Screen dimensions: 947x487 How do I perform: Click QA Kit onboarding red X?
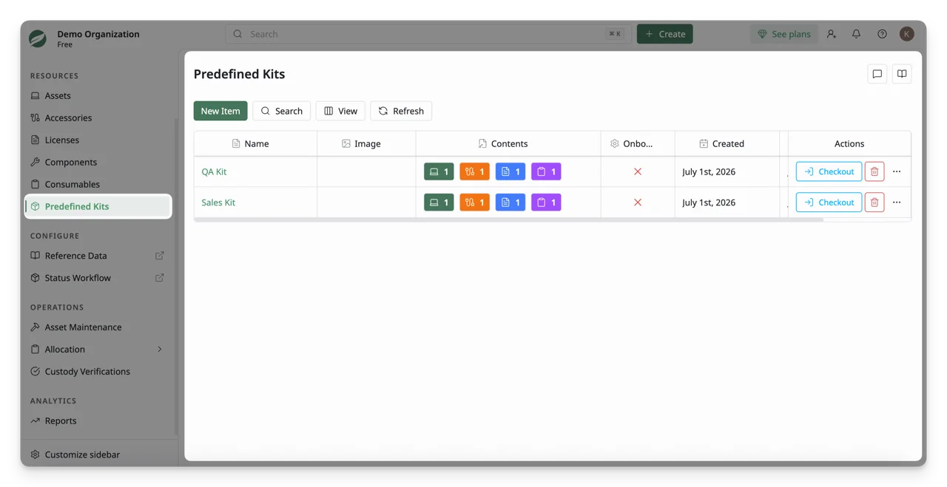click(638, 171)
